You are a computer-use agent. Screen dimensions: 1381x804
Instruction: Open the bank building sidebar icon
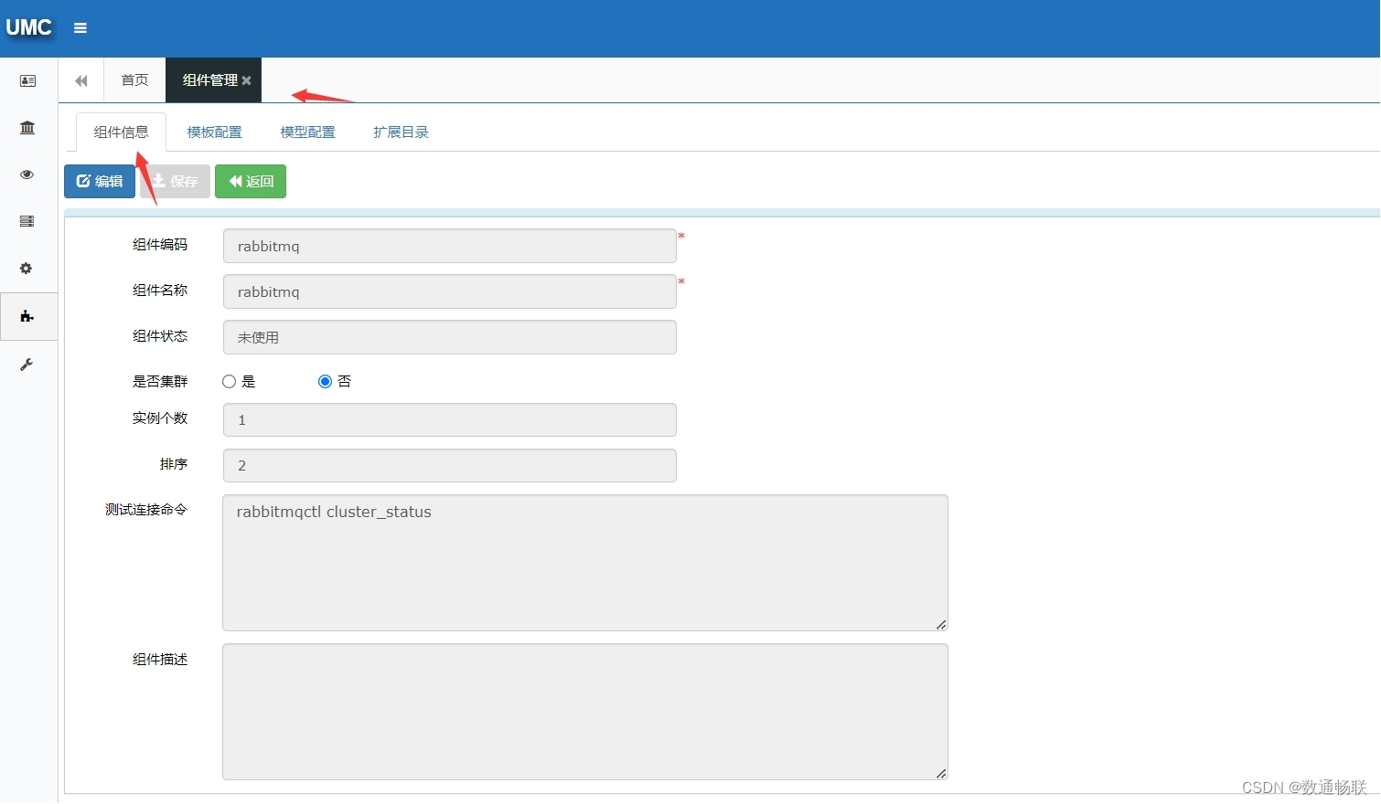point(27,128)
